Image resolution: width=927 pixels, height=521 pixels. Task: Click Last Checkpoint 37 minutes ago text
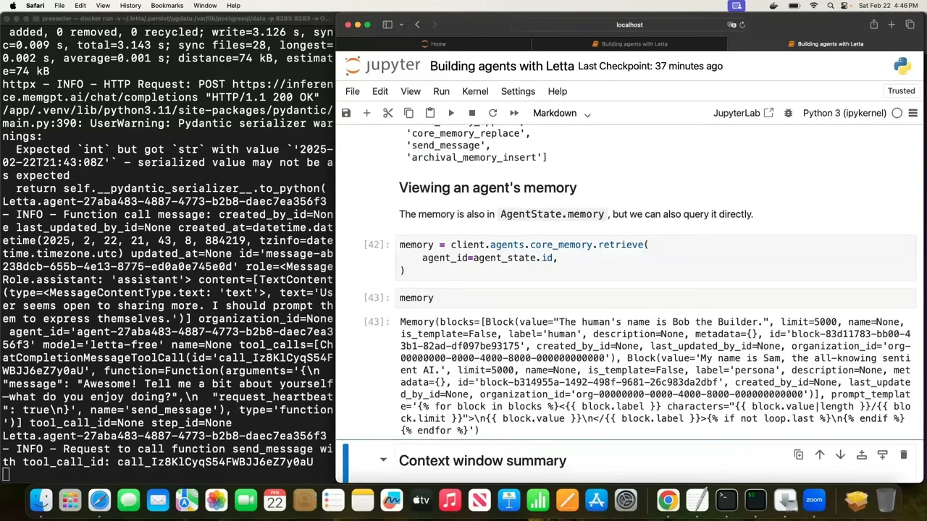[650, 66]
